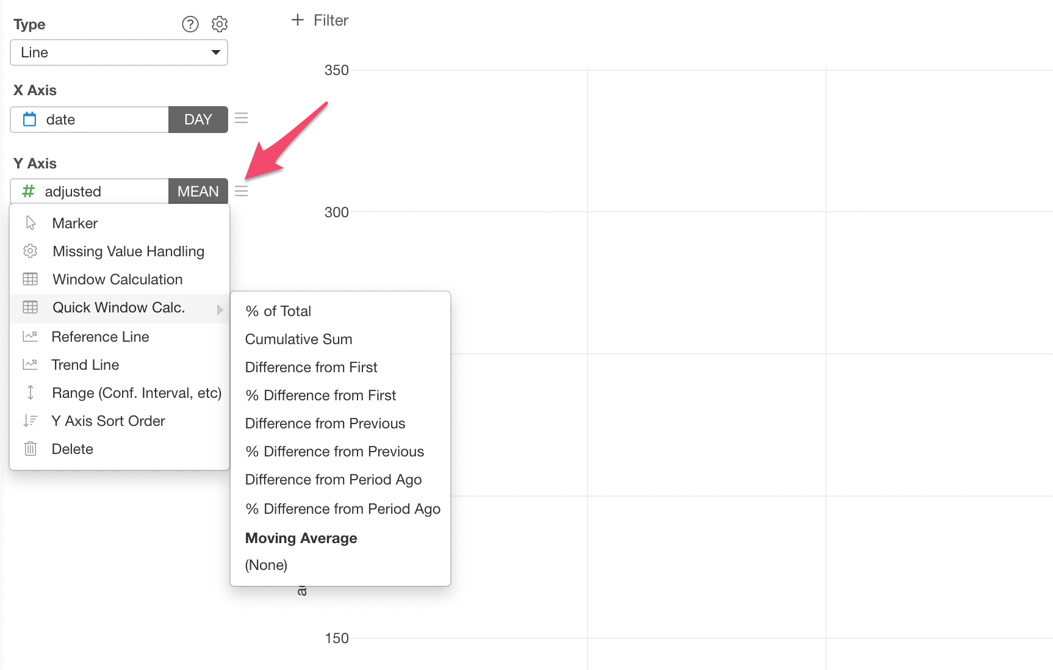The height and width of the screenshot is (670, 1053).
Task: Open chart settings gear icon
Action: 220,24
